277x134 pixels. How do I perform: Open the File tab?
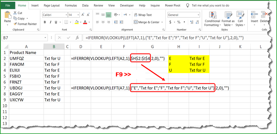[7, 6]
